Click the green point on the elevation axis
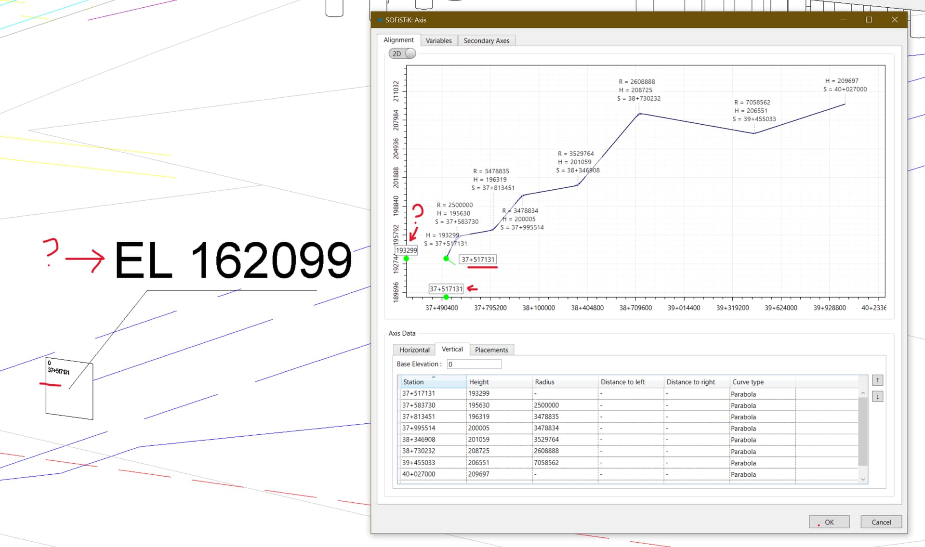This screenshot has width=925, height=547. tap(406, 259)
